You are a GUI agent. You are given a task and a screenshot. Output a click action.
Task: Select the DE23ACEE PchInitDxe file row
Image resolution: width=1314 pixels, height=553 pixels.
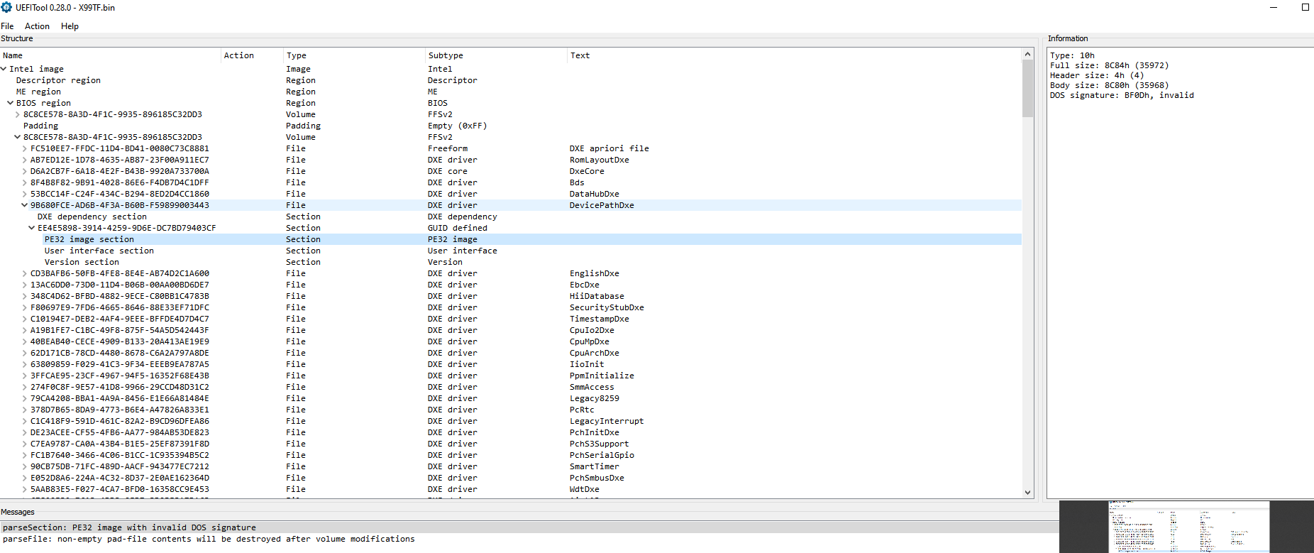tap(511, 432)
